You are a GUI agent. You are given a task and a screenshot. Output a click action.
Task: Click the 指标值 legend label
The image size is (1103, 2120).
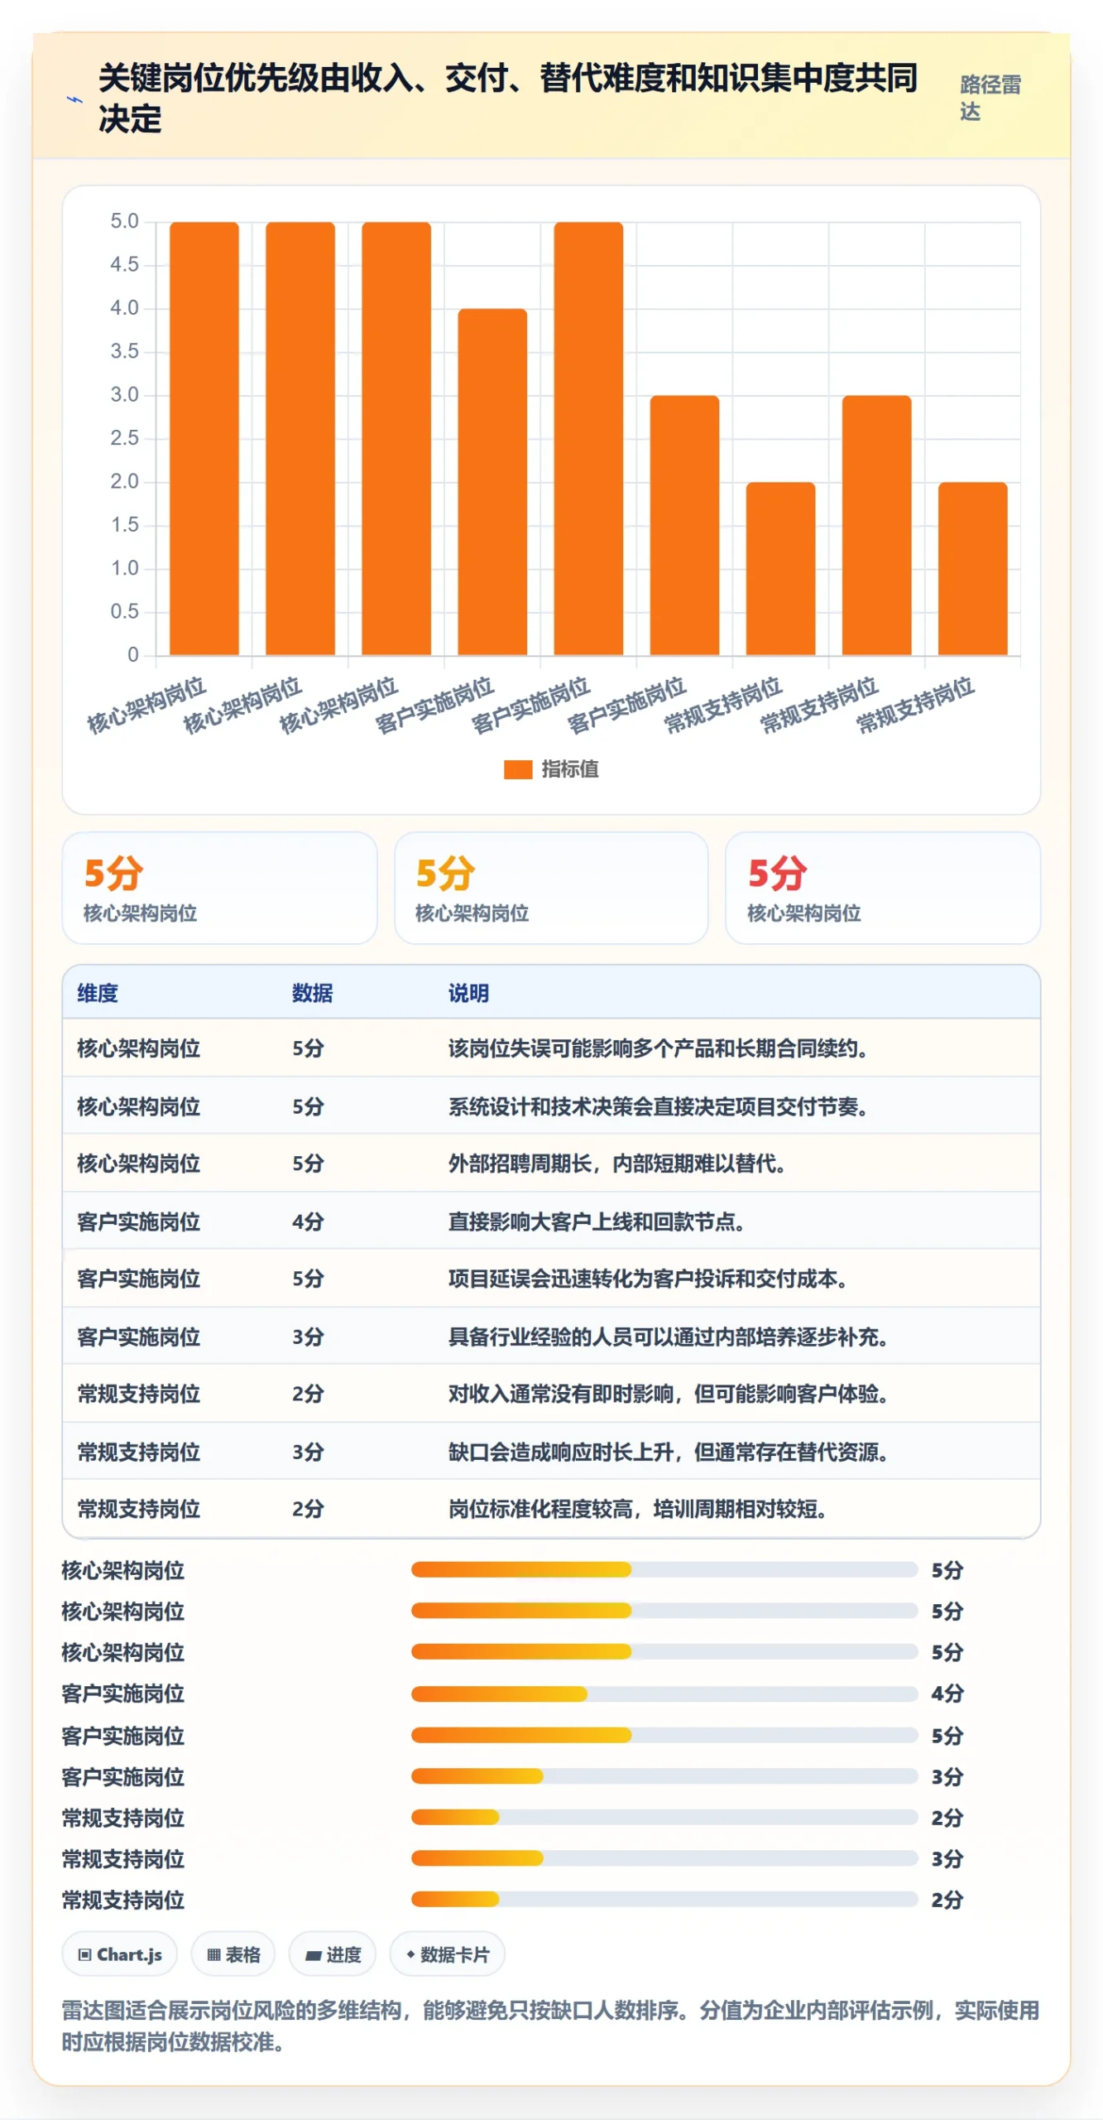pos(570,769)
